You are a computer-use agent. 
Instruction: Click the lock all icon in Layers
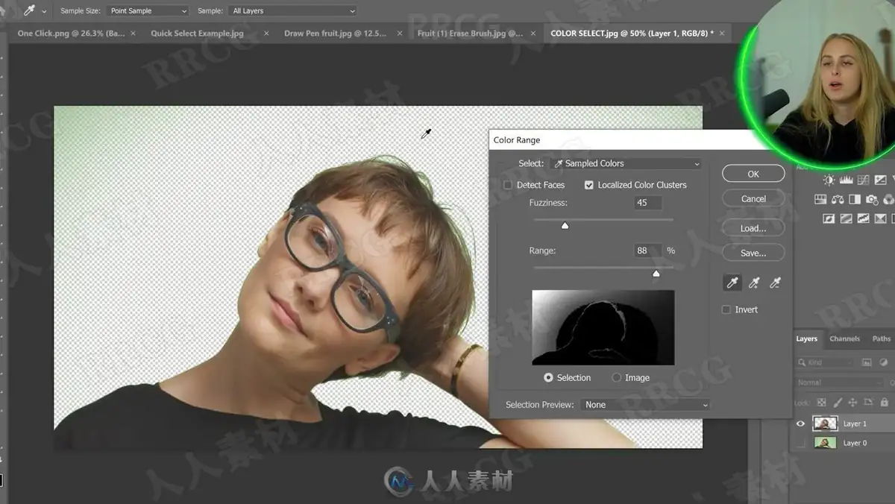click(884, 402)
